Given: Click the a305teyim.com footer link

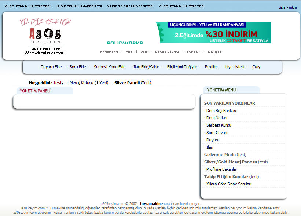Looking at the screenshot, I should pos(113,203).
